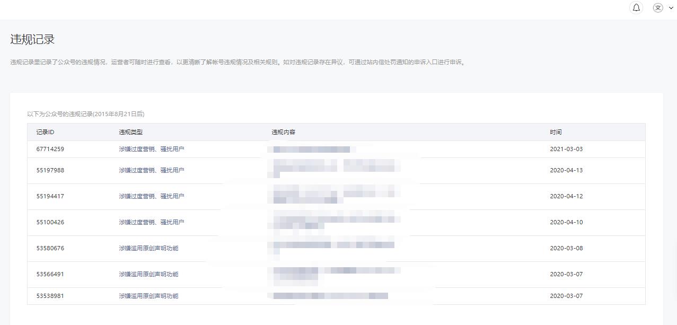Screen dimensions: 677x325
Task: Select the date 2021-03-03
Action: tap(566, 149)
